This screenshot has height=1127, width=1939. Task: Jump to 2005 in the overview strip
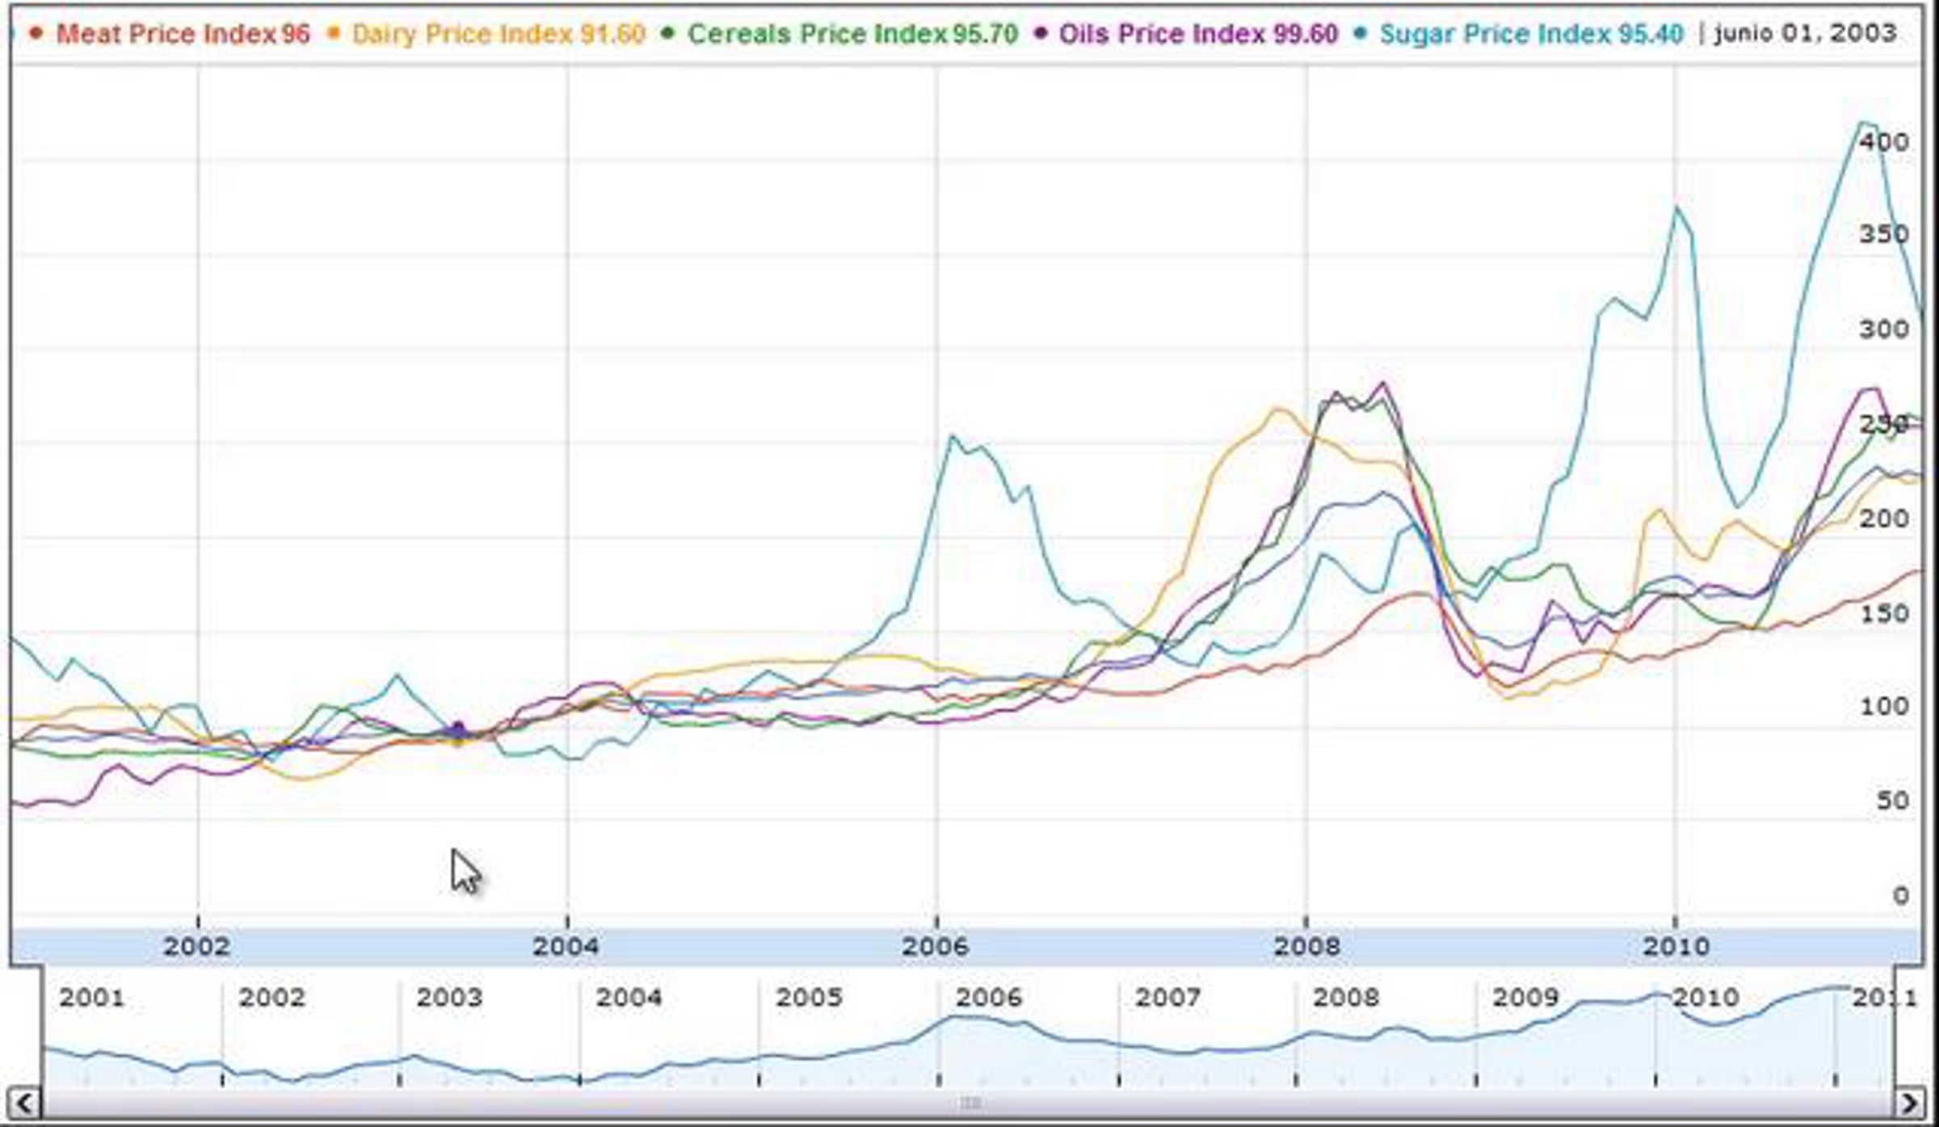click(809, 998)
